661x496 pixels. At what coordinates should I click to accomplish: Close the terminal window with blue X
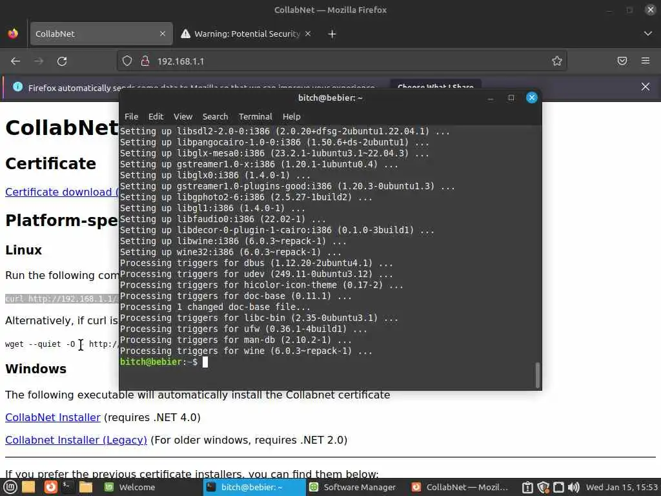(x=532, y=98)
